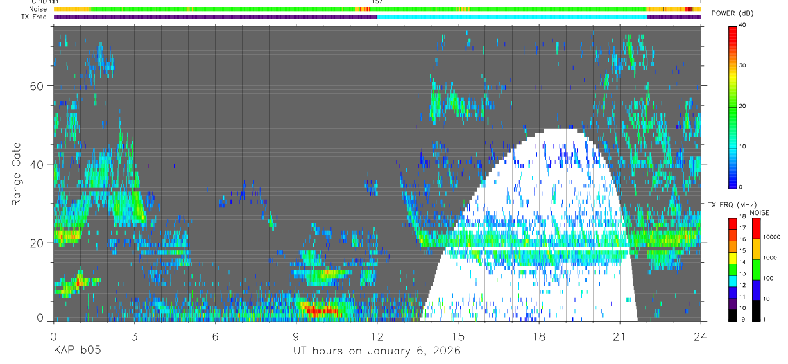Screen dimensions: 788x364
Task: Click the TX Freq row label at the top left
Action: click(x=33, y=17)
